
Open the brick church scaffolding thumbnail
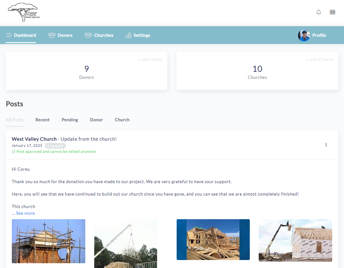tap(49, 241)
